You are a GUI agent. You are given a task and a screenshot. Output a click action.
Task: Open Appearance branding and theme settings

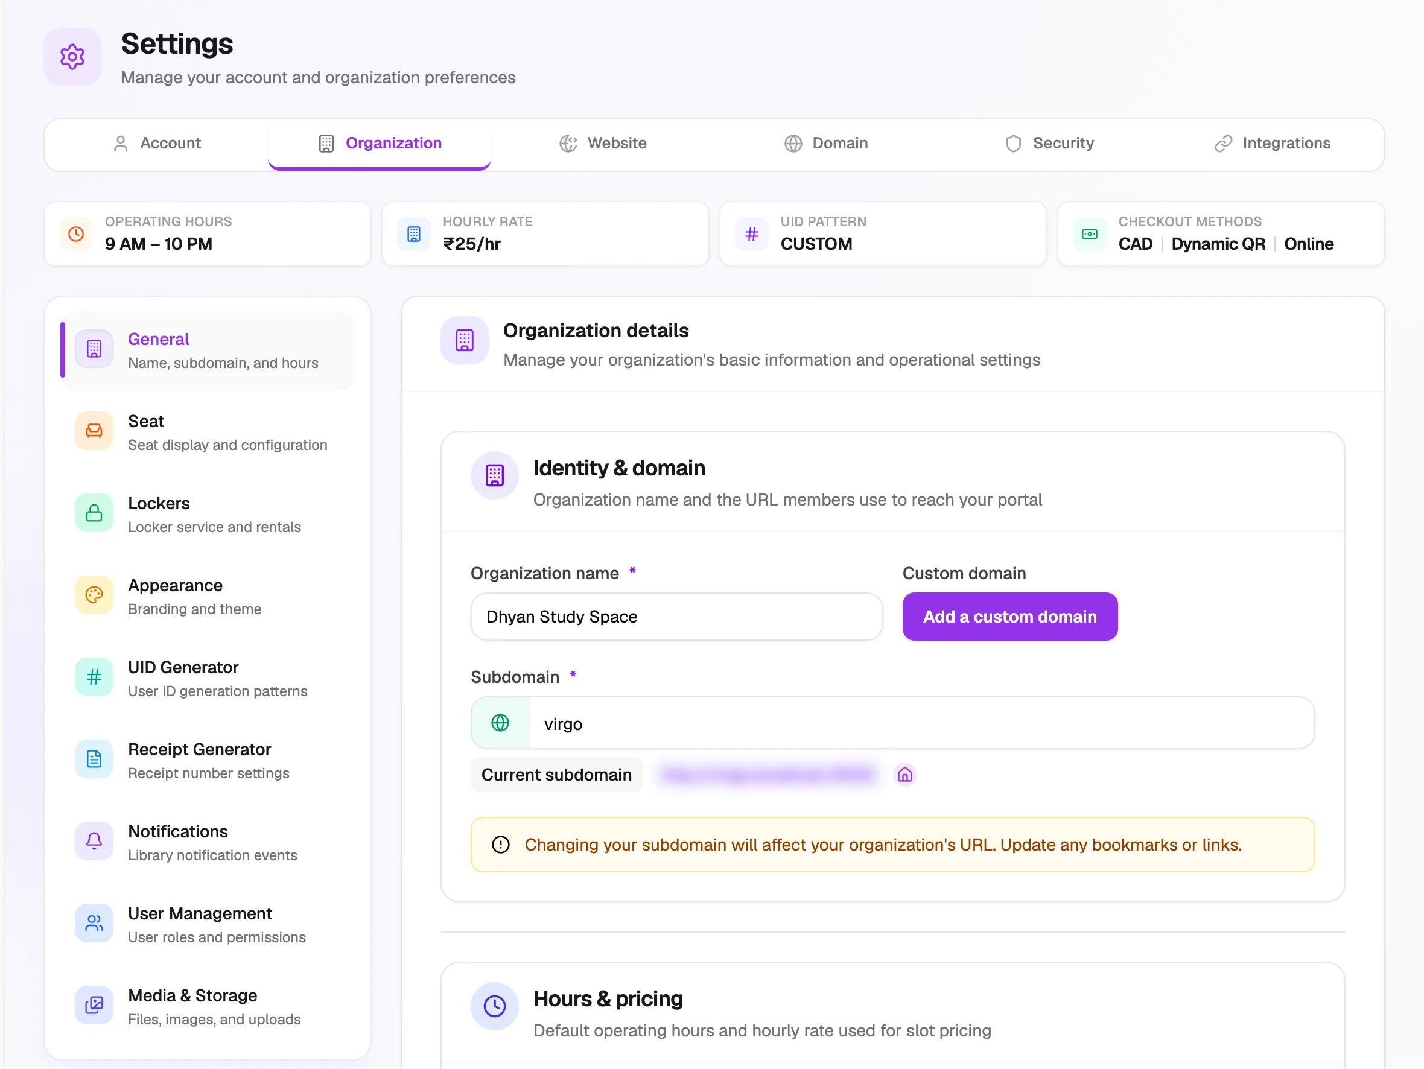[209, 597]
